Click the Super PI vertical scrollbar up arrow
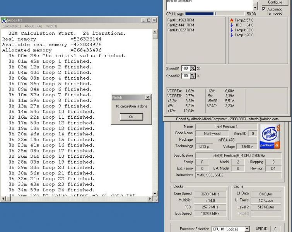 tap(155, 32)
